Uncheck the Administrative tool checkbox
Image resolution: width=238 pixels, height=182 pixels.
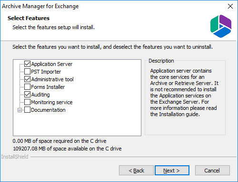click(x=27, y=79)
